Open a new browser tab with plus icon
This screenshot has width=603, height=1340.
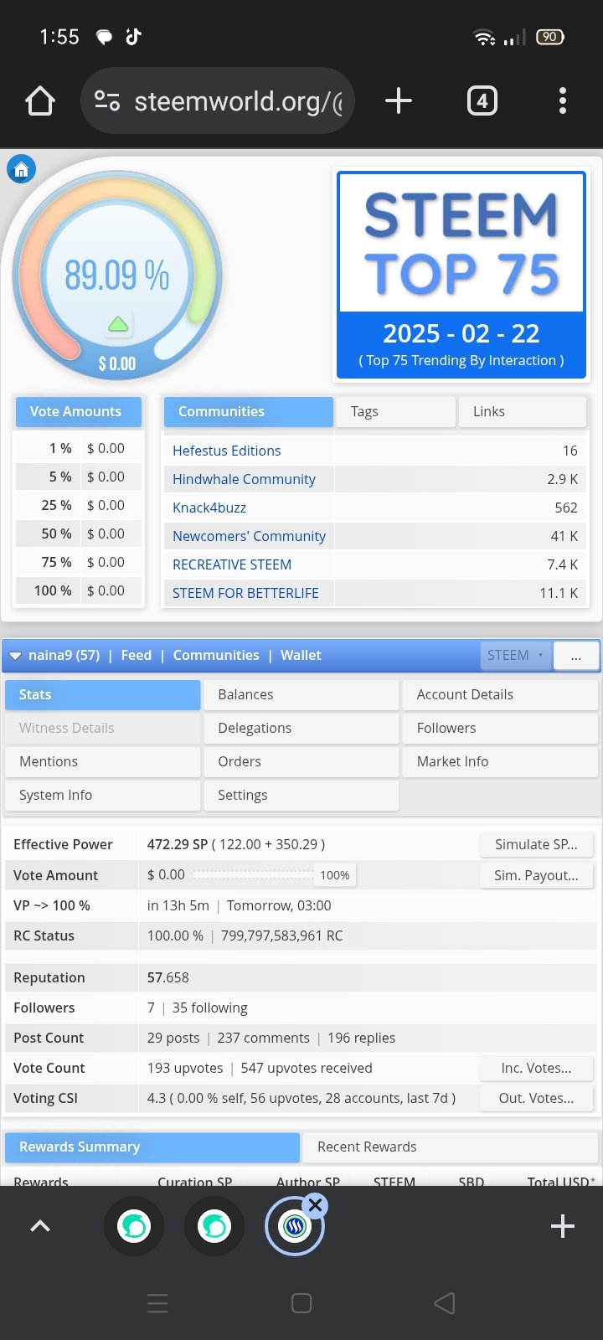(399, 101)
